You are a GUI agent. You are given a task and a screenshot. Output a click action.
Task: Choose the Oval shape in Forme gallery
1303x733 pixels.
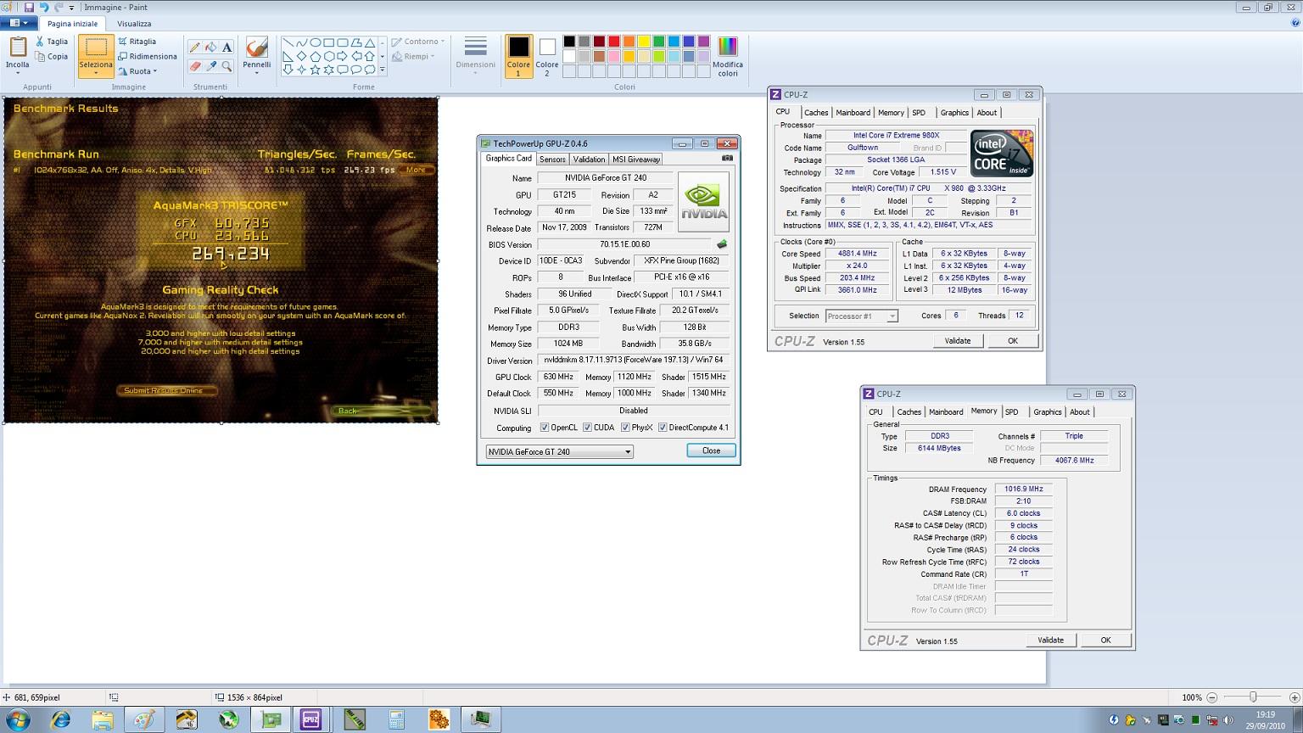point(316,42)
